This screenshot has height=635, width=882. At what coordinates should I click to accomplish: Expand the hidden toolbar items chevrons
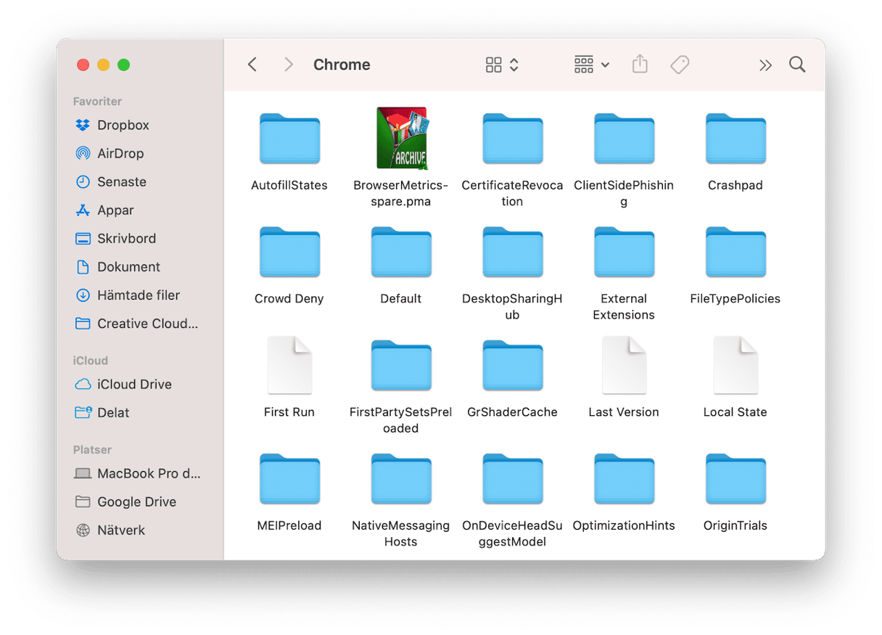tap(765, 65)
